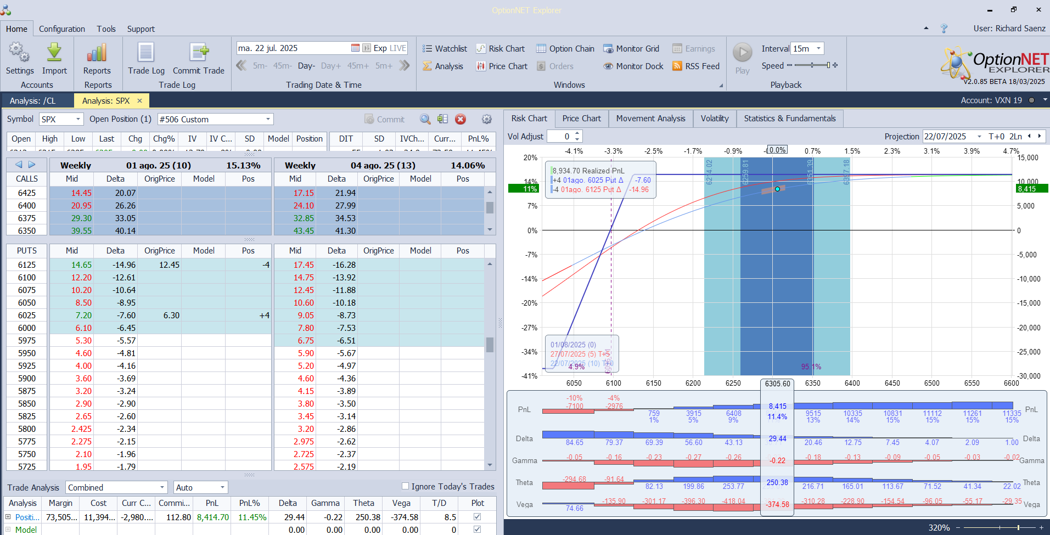Click the expiration bar icon beside Exp
1050x535 pixels.
click(x=367, y=48)
